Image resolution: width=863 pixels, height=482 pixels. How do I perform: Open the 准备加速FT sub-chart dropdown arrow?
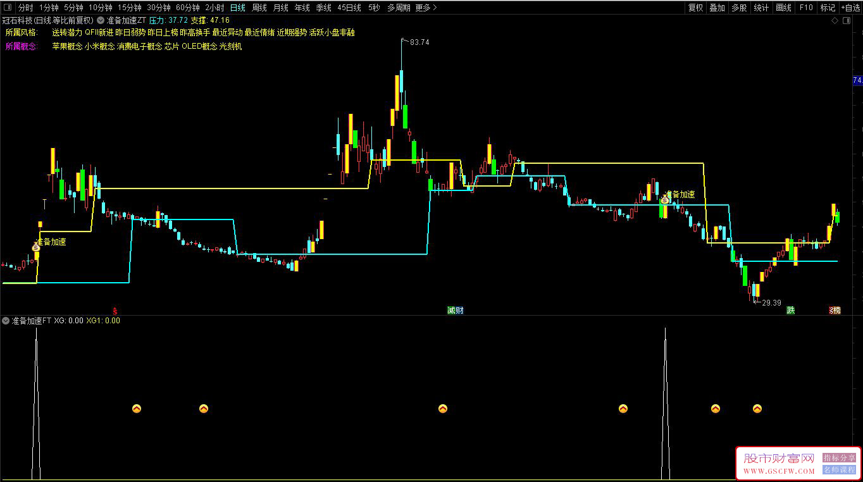[x=6, y=321]
